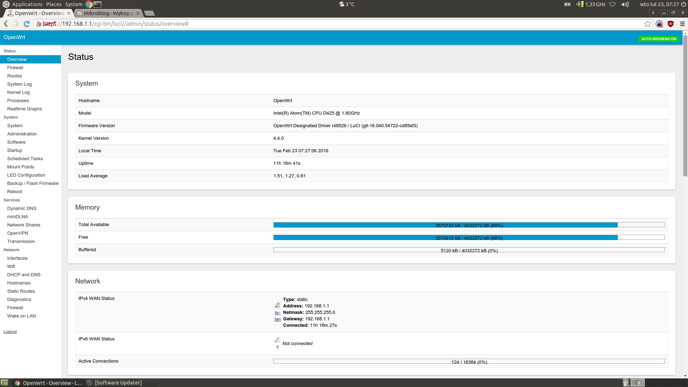
Task: Click the Total Available memory progress bar
Action: (x=469, y=225)
